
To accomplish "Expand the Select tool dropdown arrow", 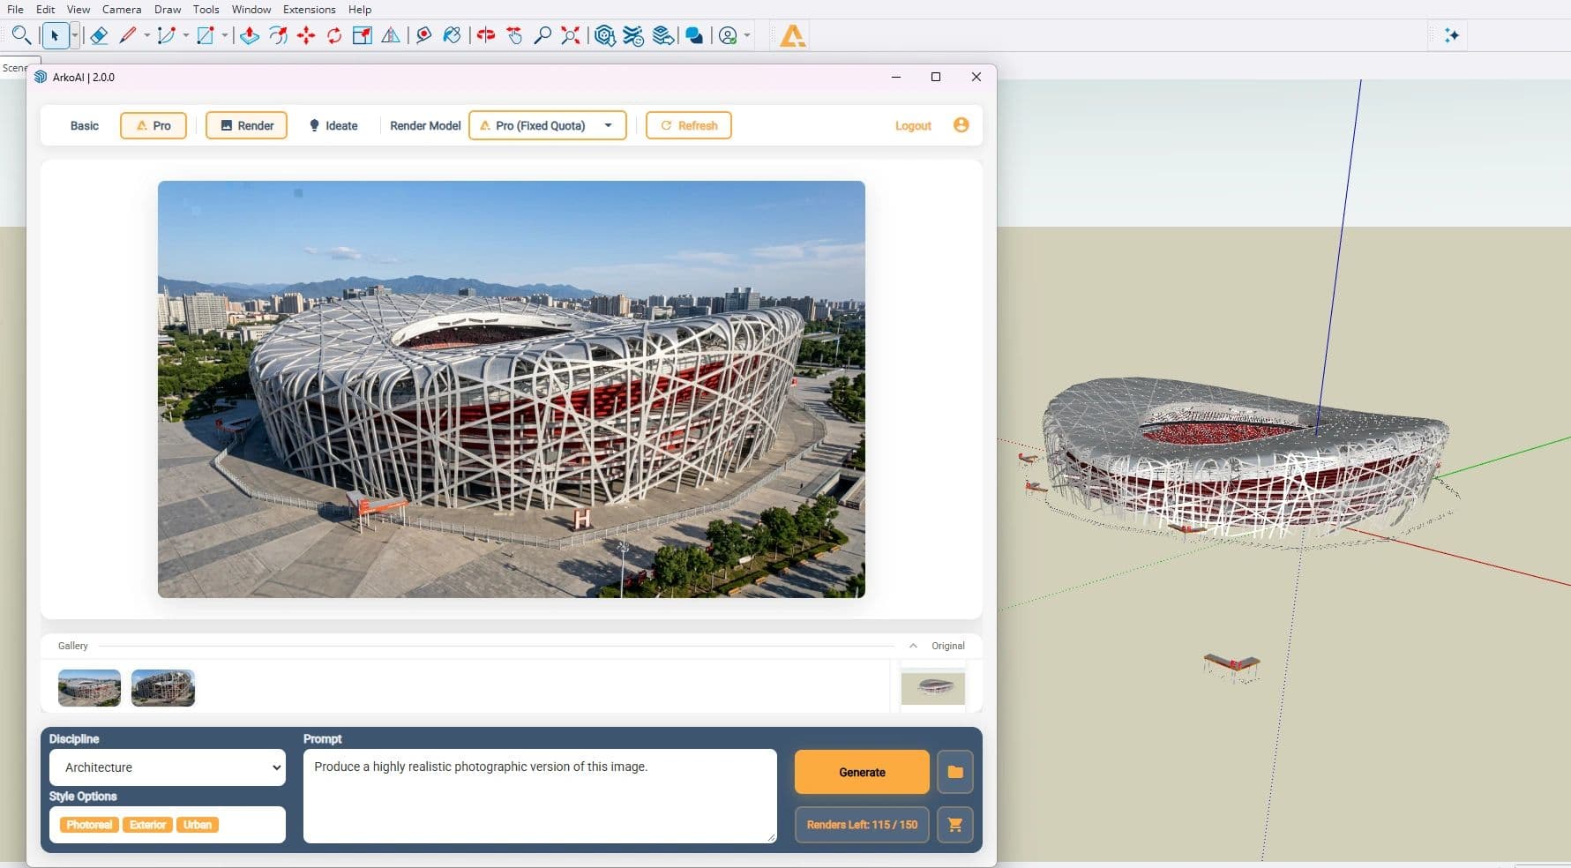I will (74, 35).
